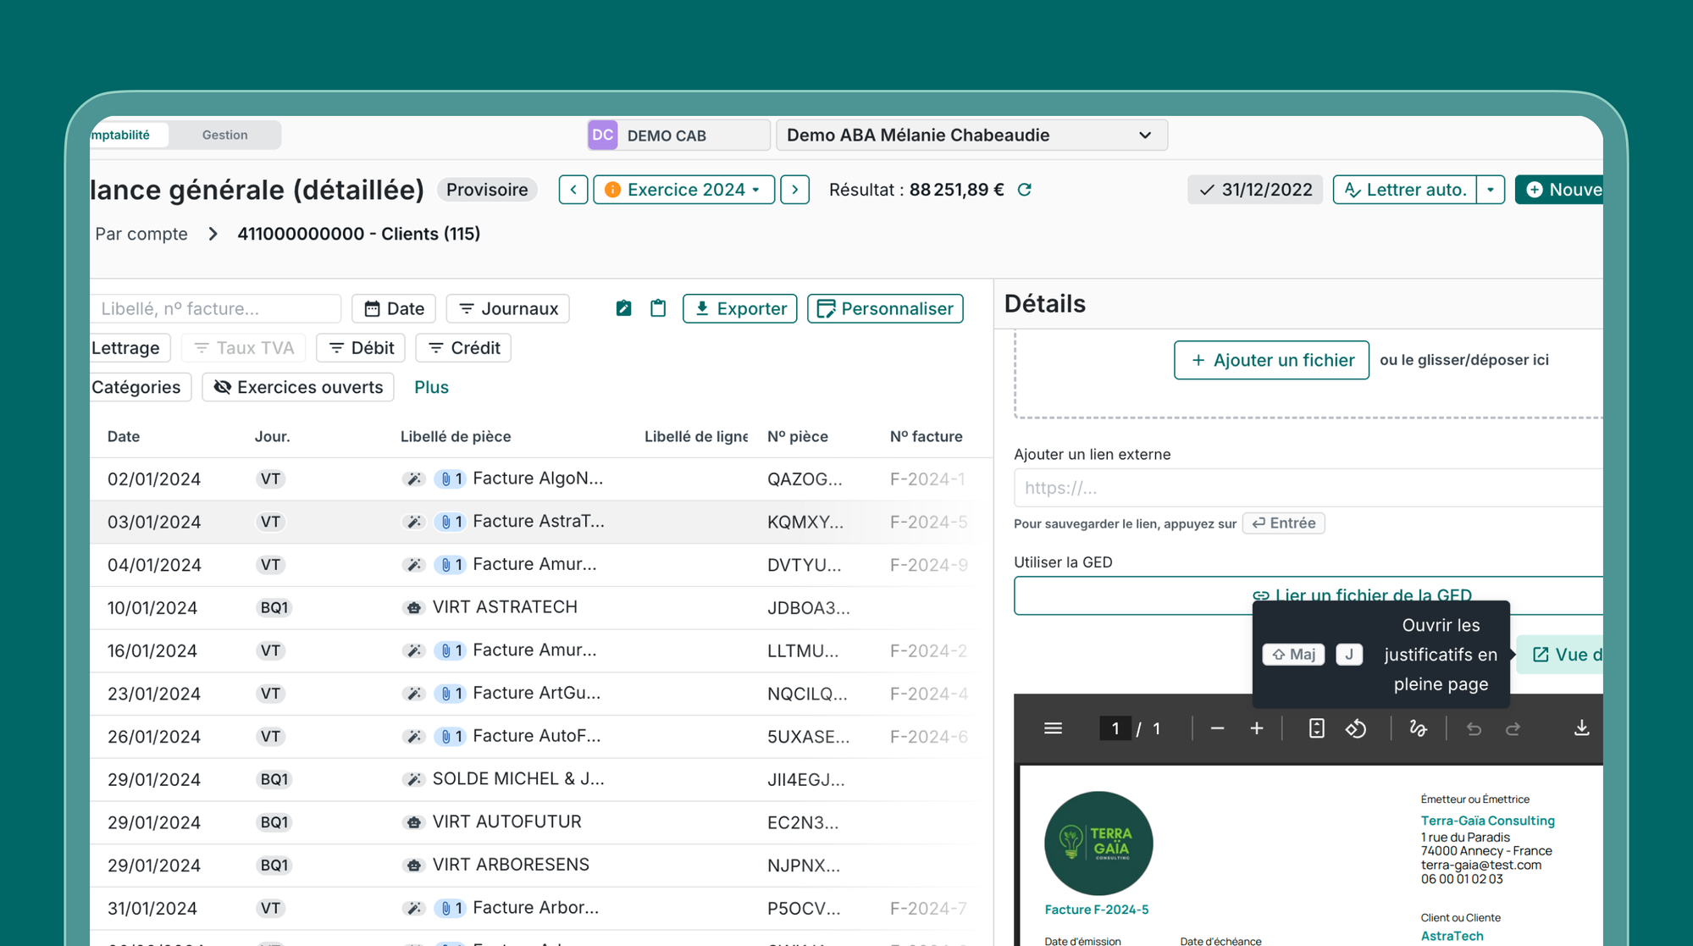Open the Exercice 2024 dropdown
Screen dimensions: 1693x946
coord(684,190)
